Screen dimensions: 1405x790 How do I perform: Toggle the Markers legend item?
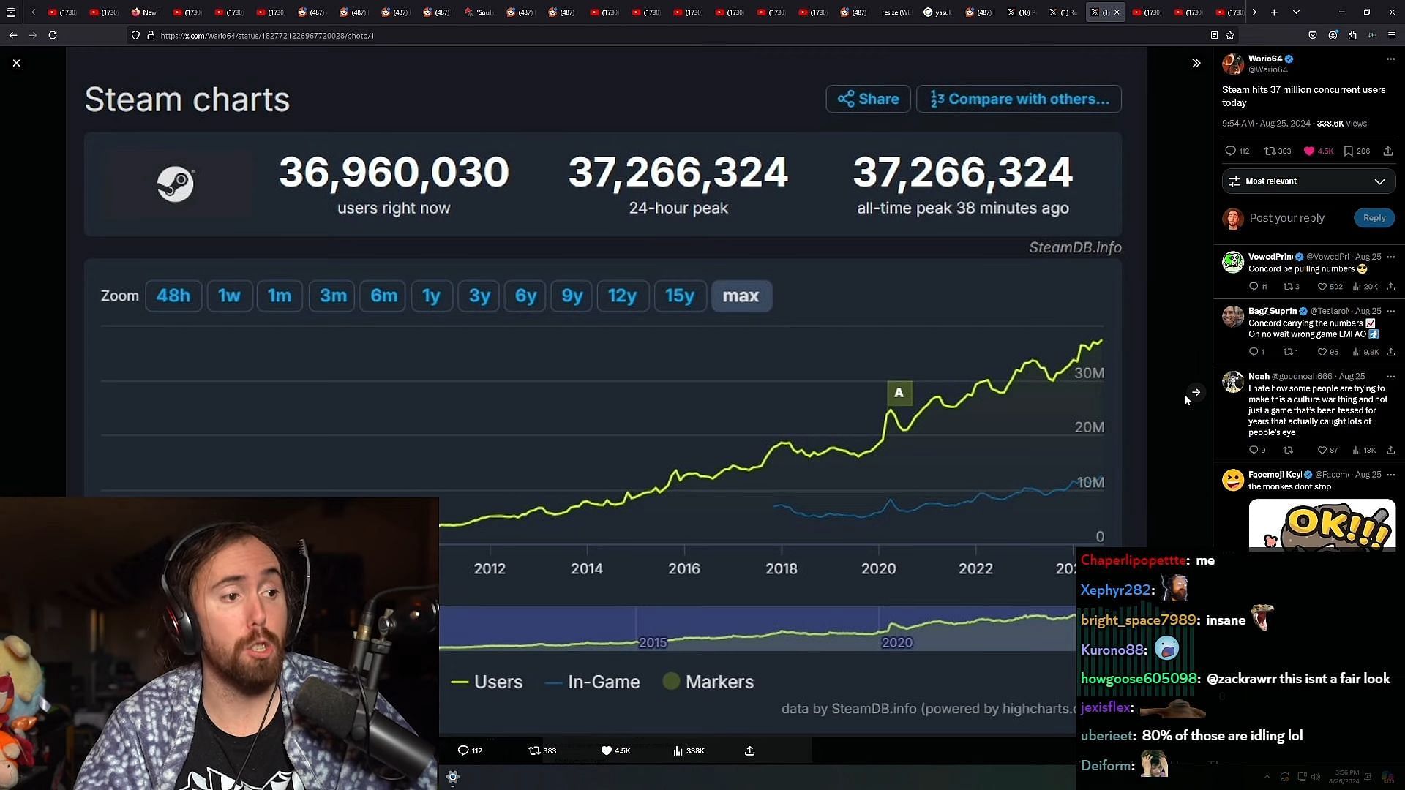coord(708,682)
